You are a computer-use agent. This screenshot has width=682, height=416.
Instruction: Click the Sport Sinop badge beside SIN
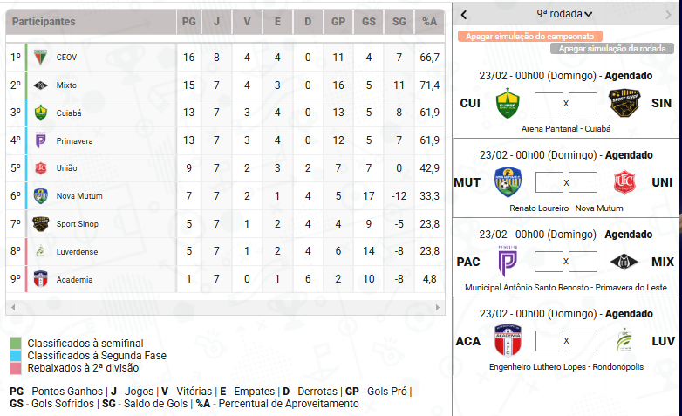pos(625,103)
